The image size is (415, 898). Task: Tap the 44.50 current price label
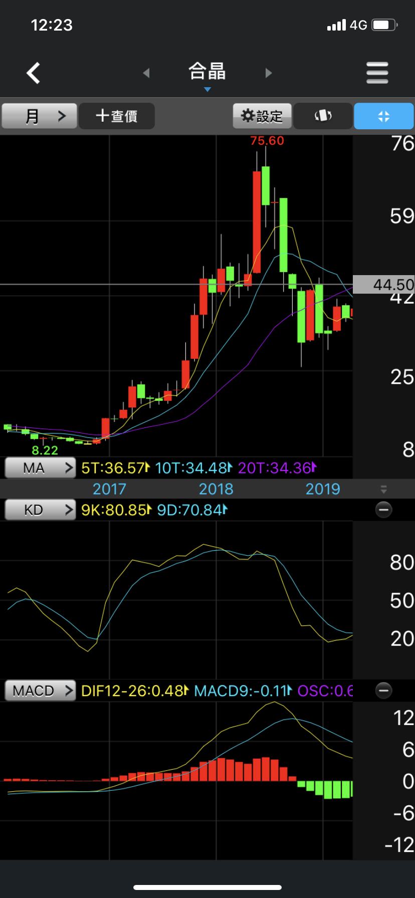click(384, 285)
